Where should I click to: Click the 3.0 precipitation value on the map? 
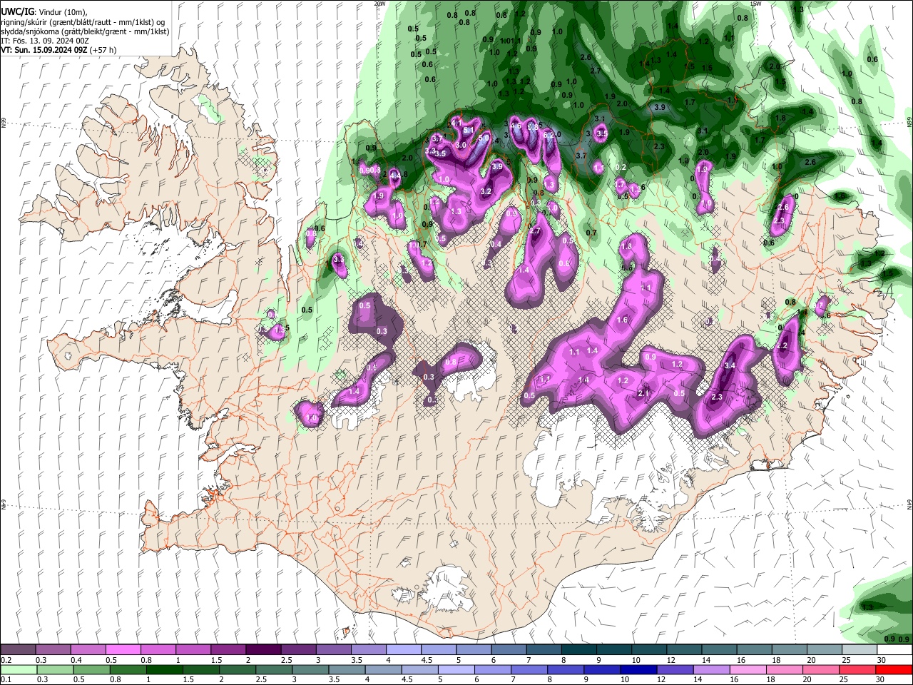coord(461,145)
